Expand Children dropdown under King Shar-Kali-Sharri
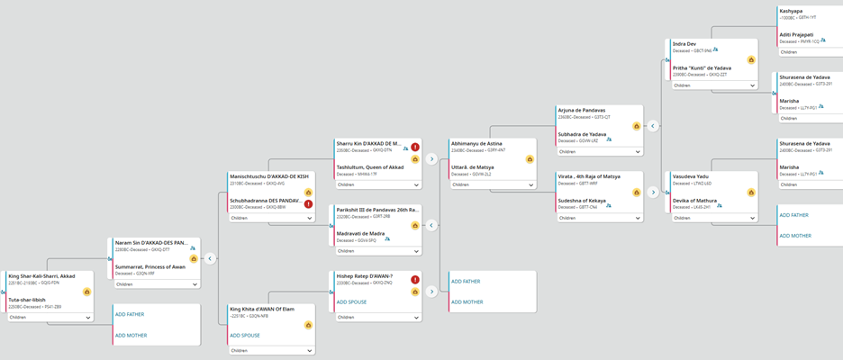 point(87,318)
